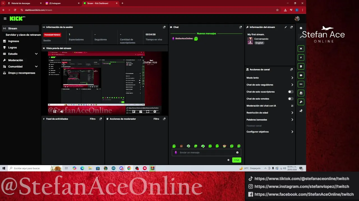Click the Windows taskbar search box

click(x=35, y=168)
